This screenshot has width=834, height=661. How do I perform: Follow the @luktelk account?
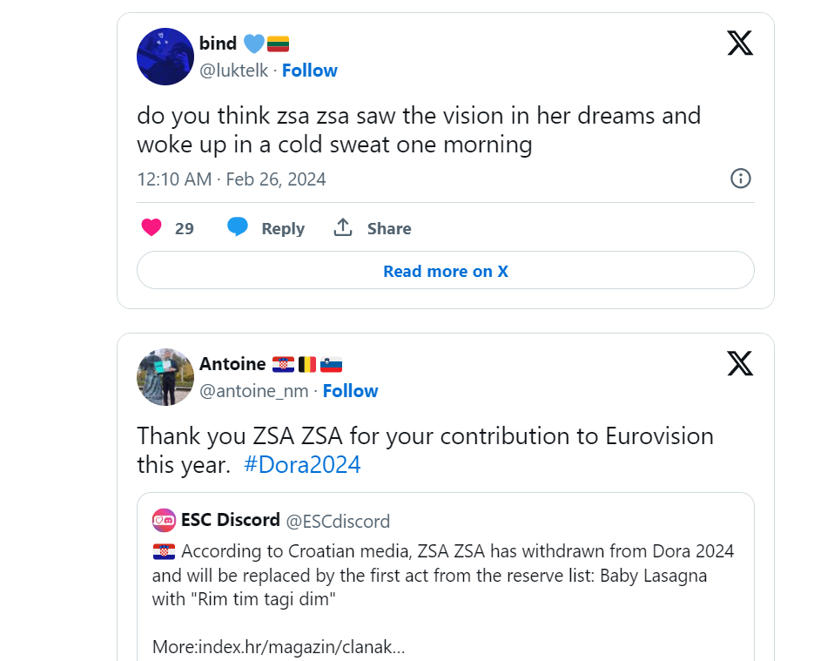[309, 71]
